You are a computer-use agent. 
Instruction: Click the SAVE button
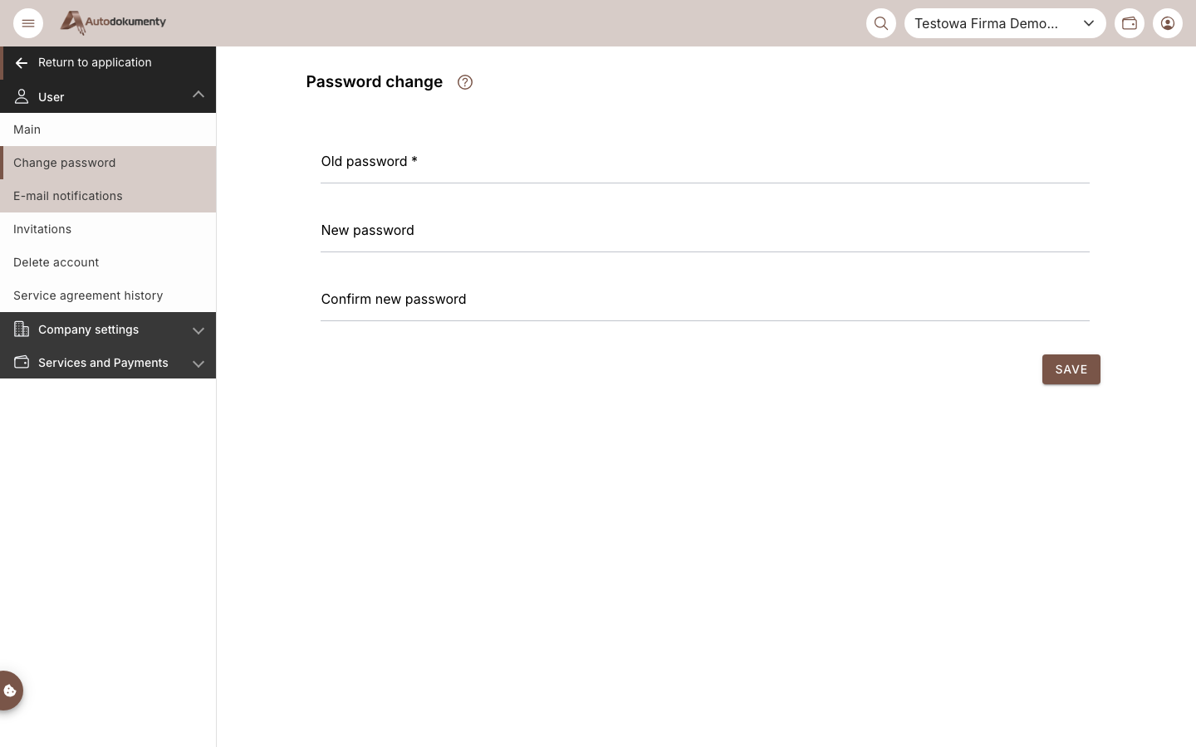[1071, 369]
